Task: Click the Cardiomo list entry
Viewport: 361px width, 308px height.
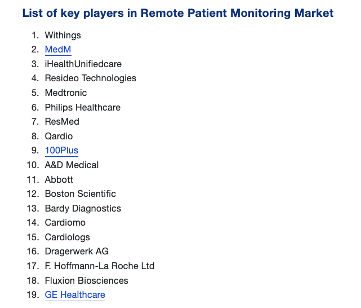Action: tap(65, 222)
